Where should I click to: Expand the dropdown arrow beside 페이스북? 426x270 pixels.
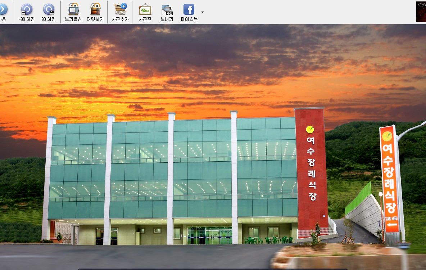[203, 12]
